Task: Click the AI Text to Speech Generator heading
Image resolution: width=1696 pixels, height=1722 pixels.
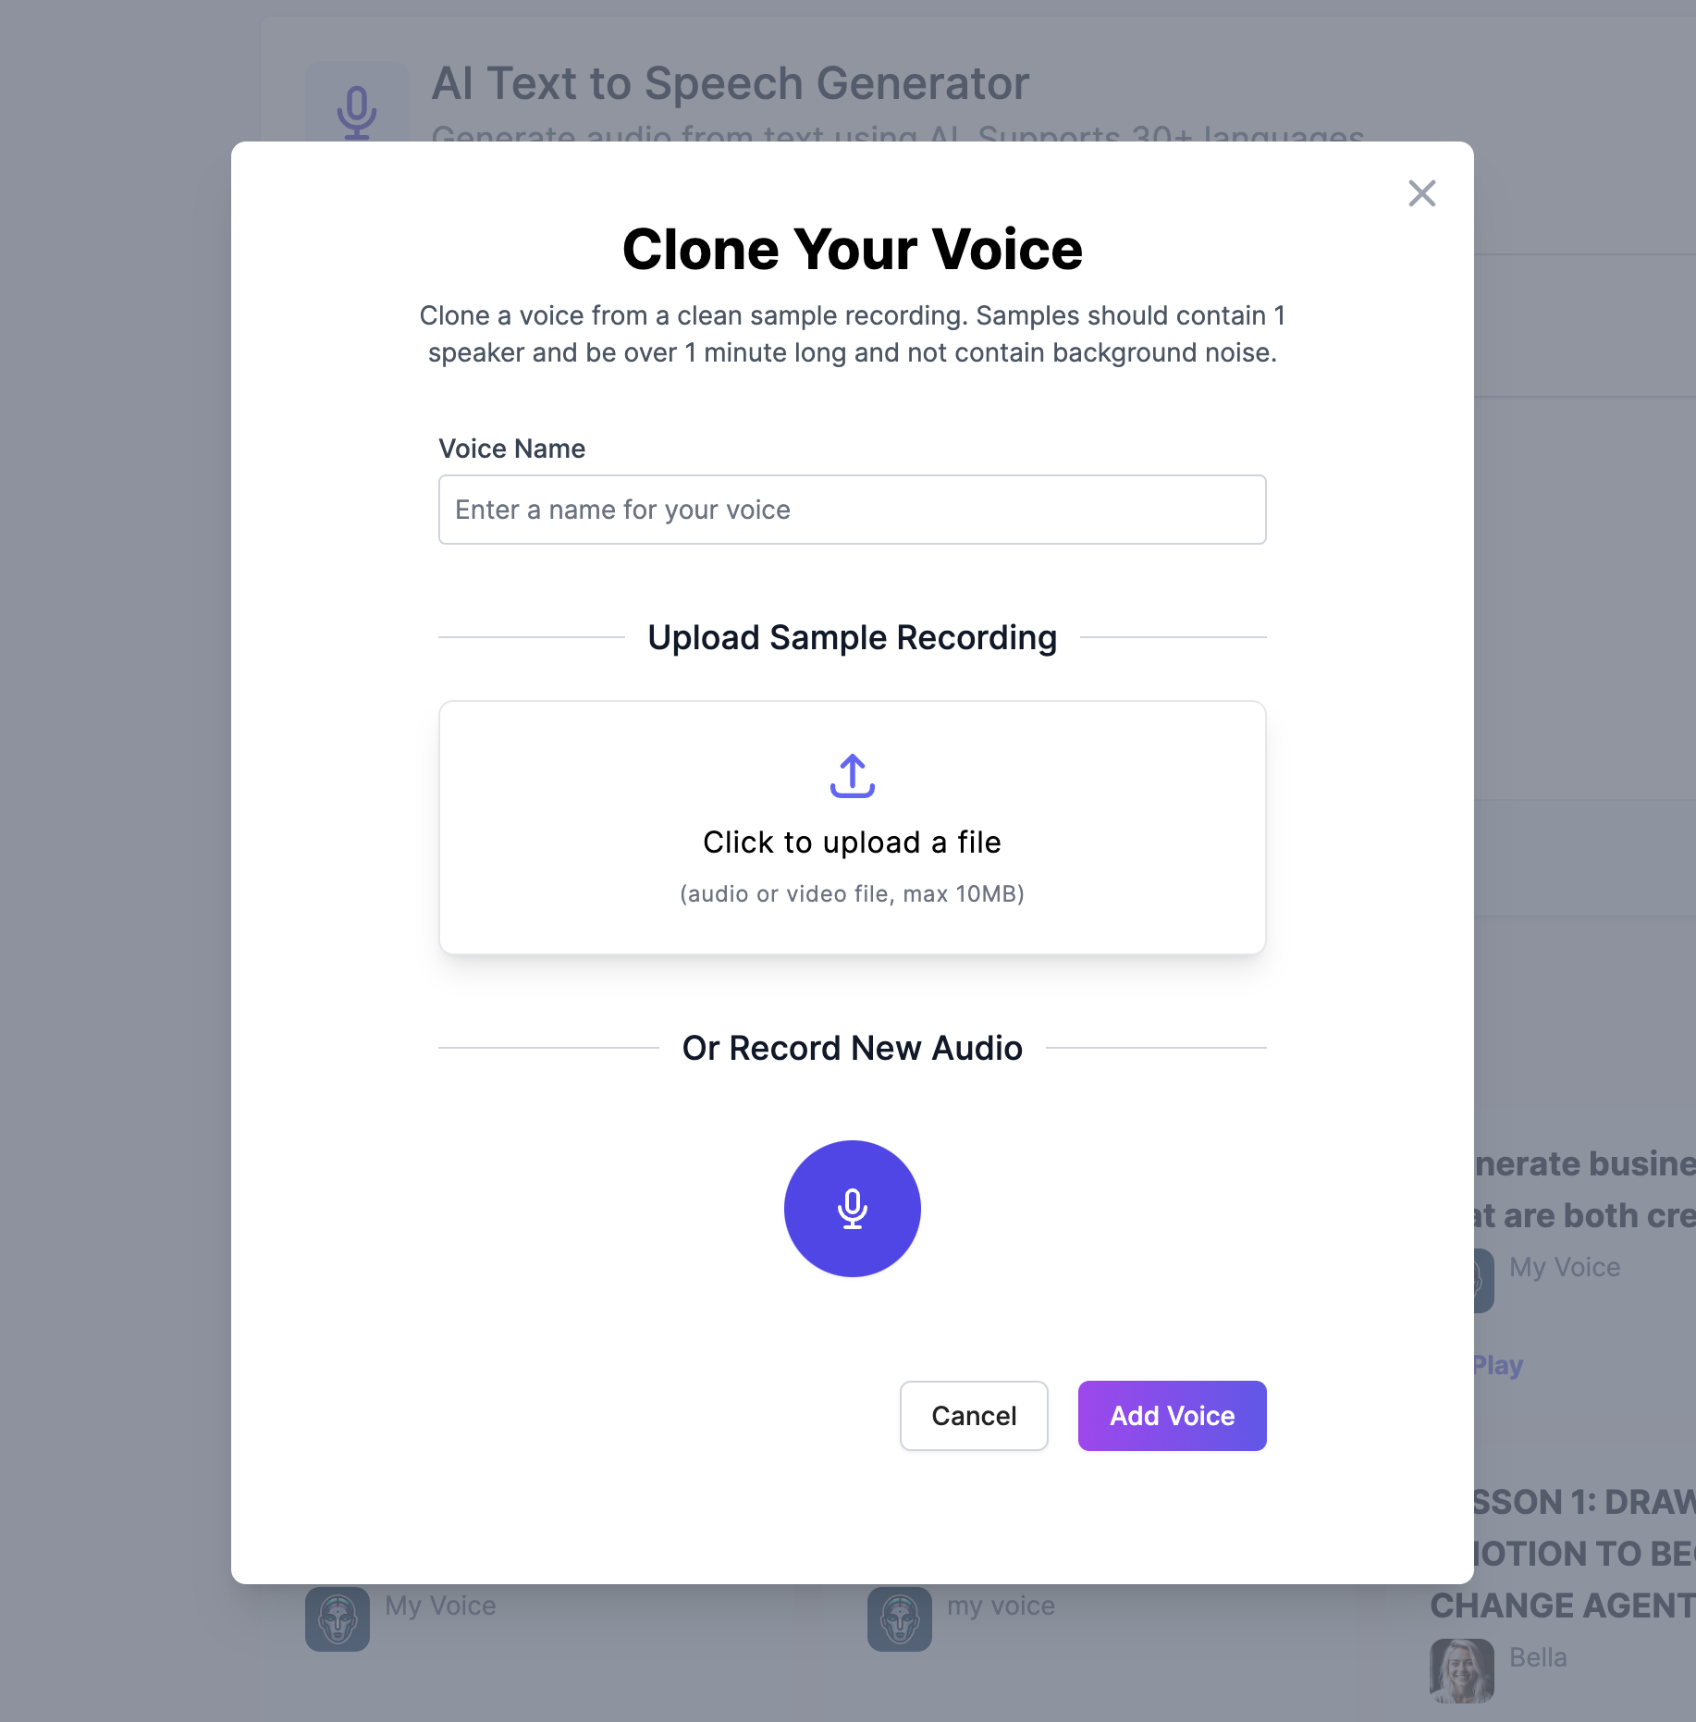Action: coord(731,83)
